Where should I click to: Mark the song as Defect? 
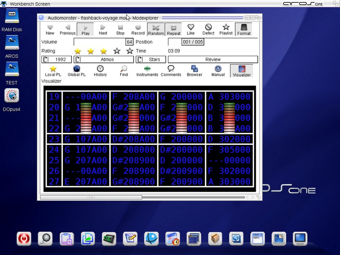pyautogui.click(x=208, y=29)
